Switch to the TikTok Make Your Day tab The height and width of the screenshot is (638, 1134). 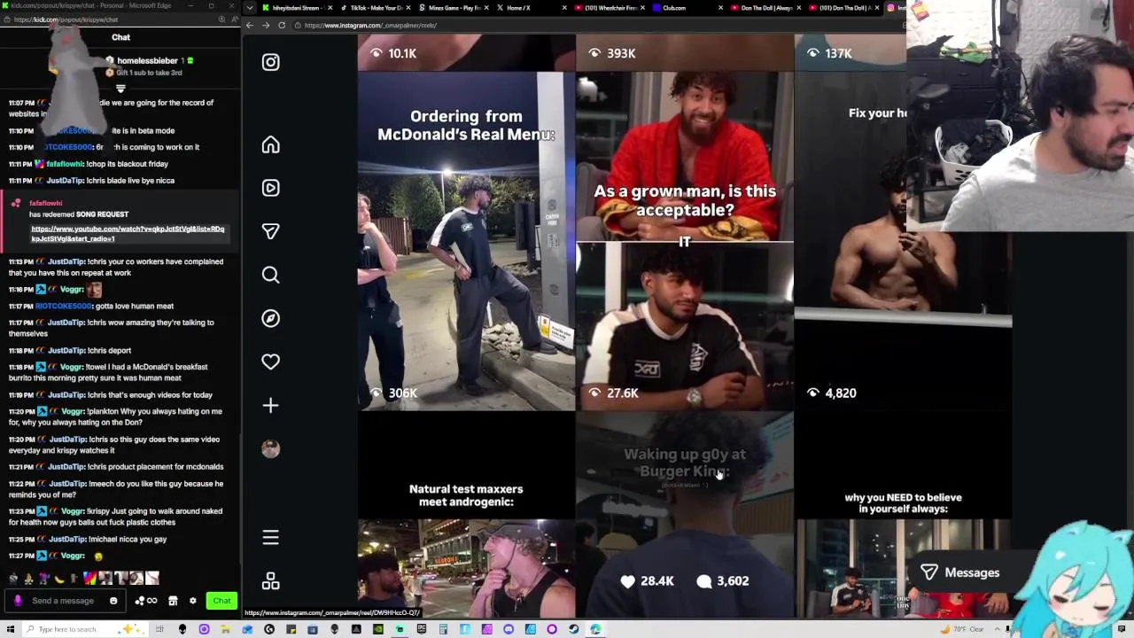pos(374,8)
